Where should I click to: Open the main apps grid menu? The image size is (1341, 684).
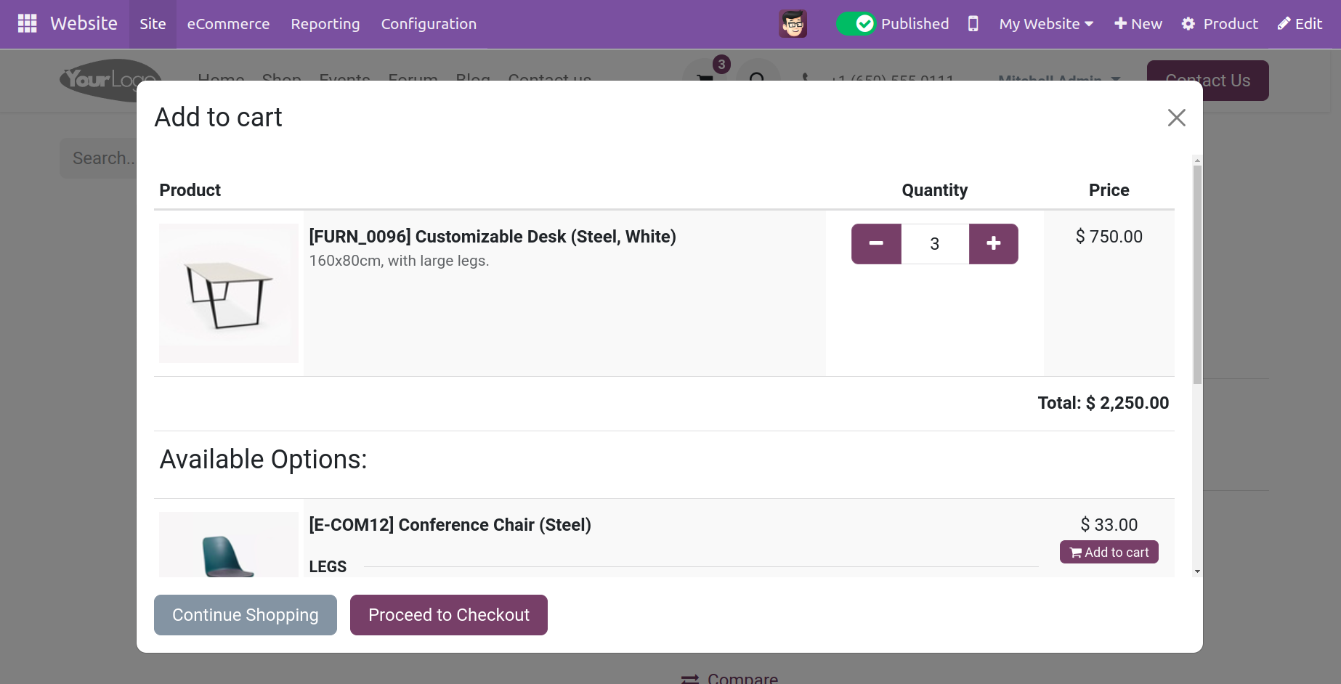point(27,23)
